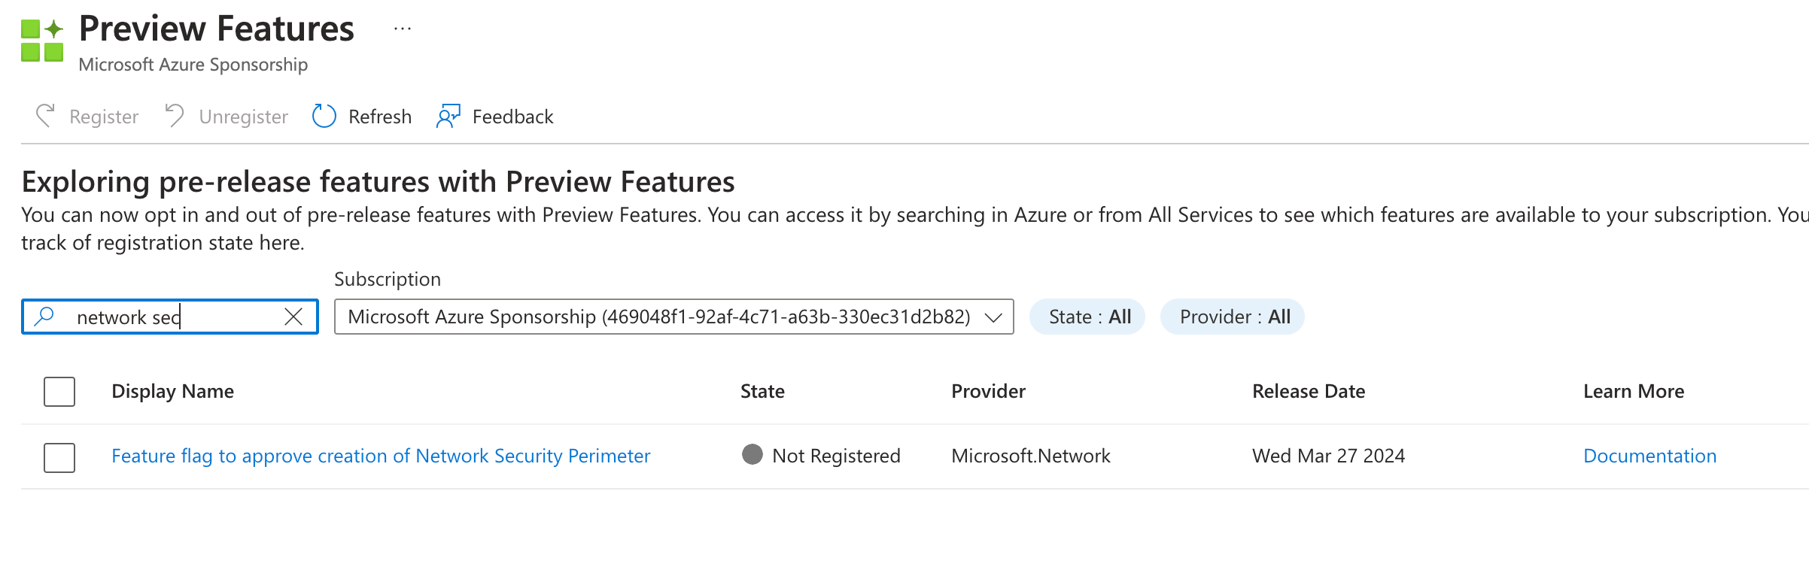Click the Learn More column header
This screenshot has height=576, width=1809.
click(x=1634, y=391)
